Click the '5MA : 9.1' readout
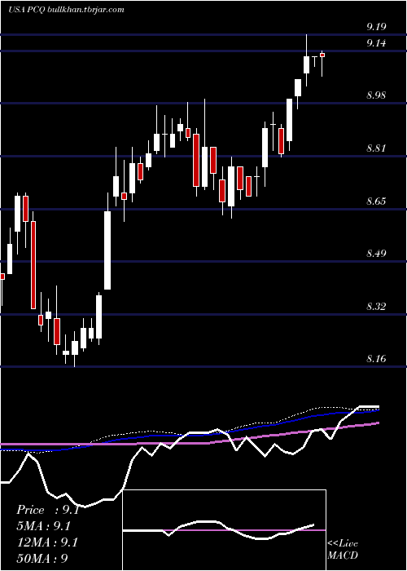407x571 pixels. click(44, 526)
